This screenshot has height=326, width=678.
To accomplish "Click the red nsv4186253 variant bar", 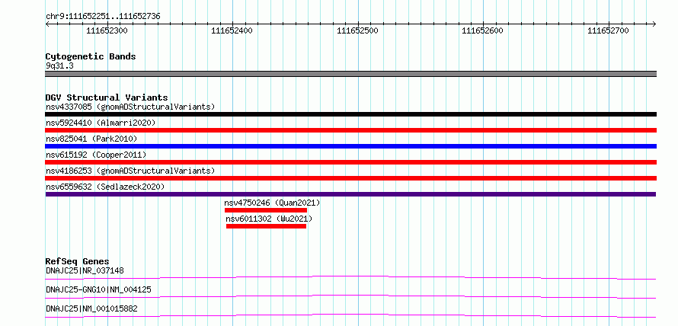I will (350, 178).
